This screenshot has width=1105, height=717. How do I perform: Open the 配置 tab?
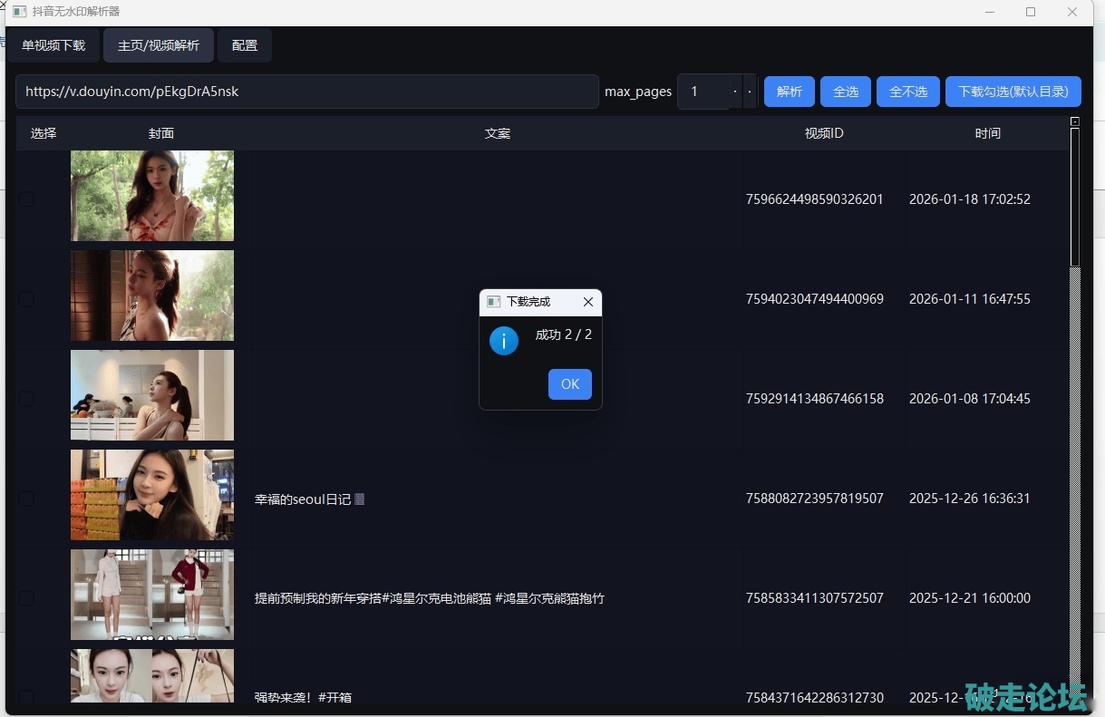[245, 45]
